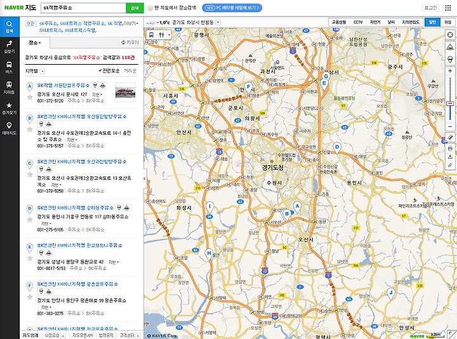Open the SK직영 서동탄셀프주유소 result link
This screenshot has width=457, height=339.
[x=63, y=85]
